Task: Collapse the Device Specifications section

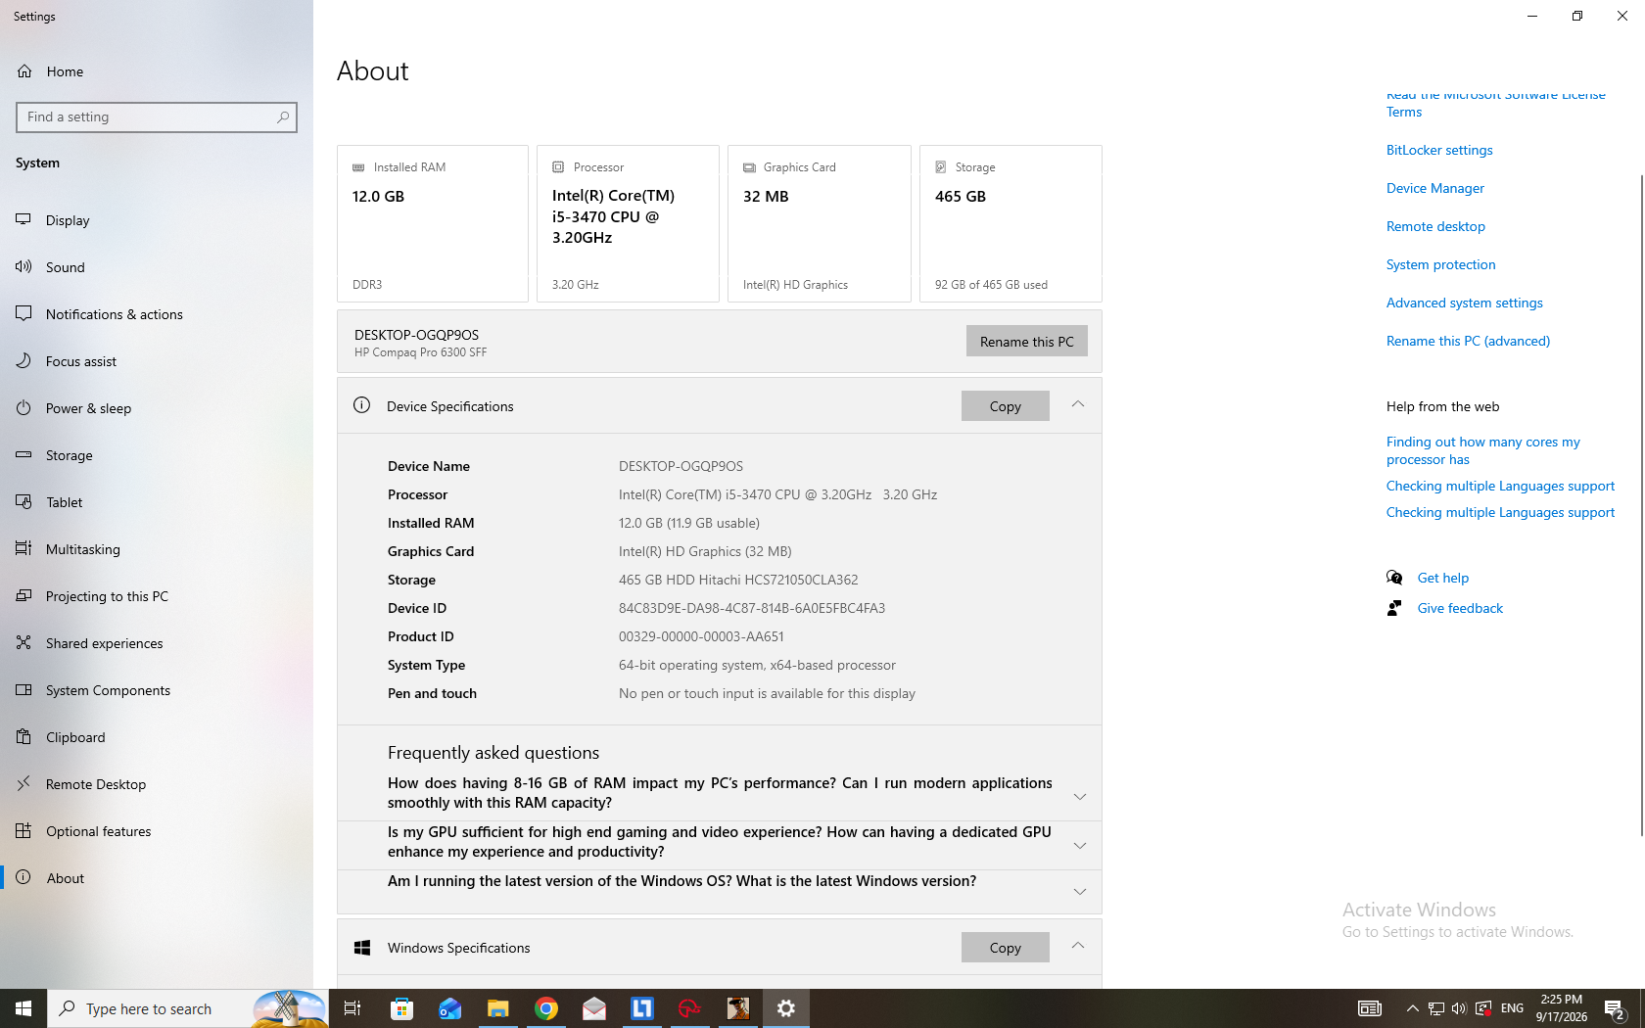Action: click(x=1078, y=404)
